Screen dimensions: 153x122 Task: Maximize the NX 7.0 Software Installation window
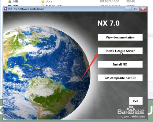[136, 9]
